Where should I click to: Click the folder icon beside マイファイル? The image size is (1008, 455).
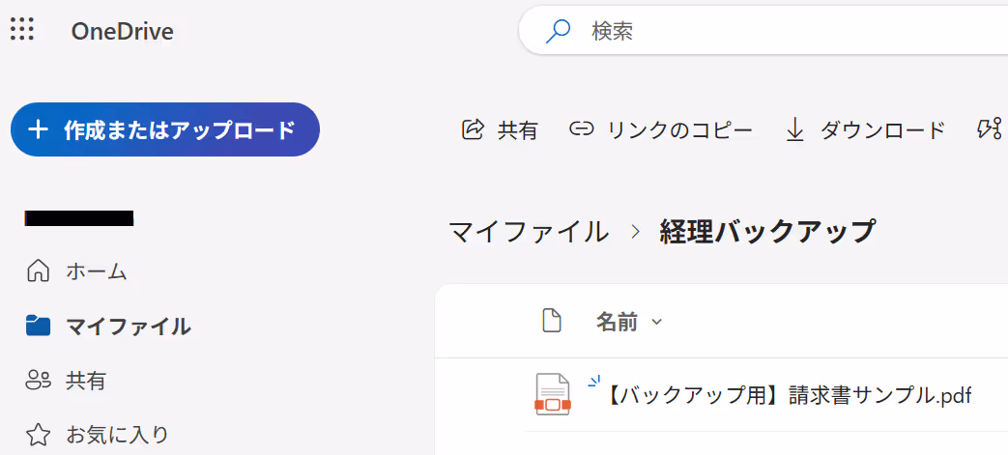pyautogui.click(x=38, y=326)
